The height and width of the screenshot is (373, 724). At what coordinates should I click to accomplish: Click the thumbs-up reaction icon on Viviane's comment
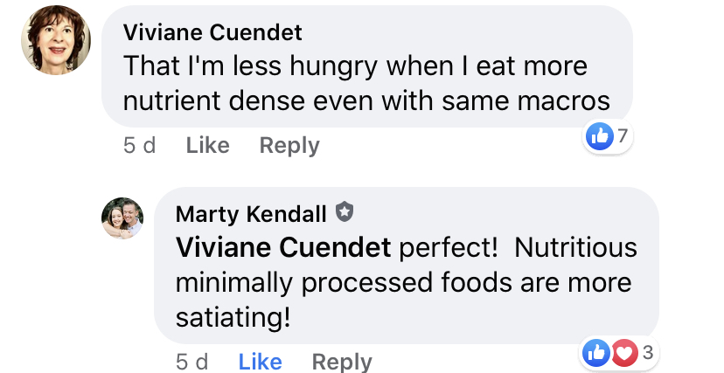coord(600,135)
